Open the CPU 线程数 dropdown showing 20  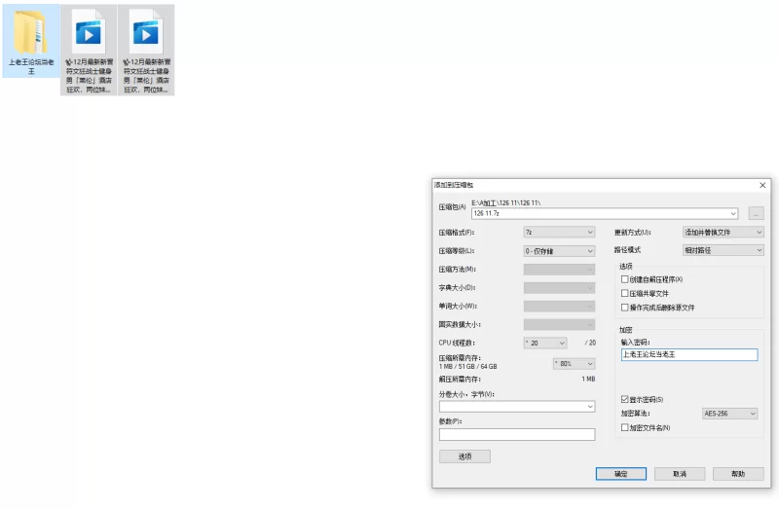coord(545,344)
